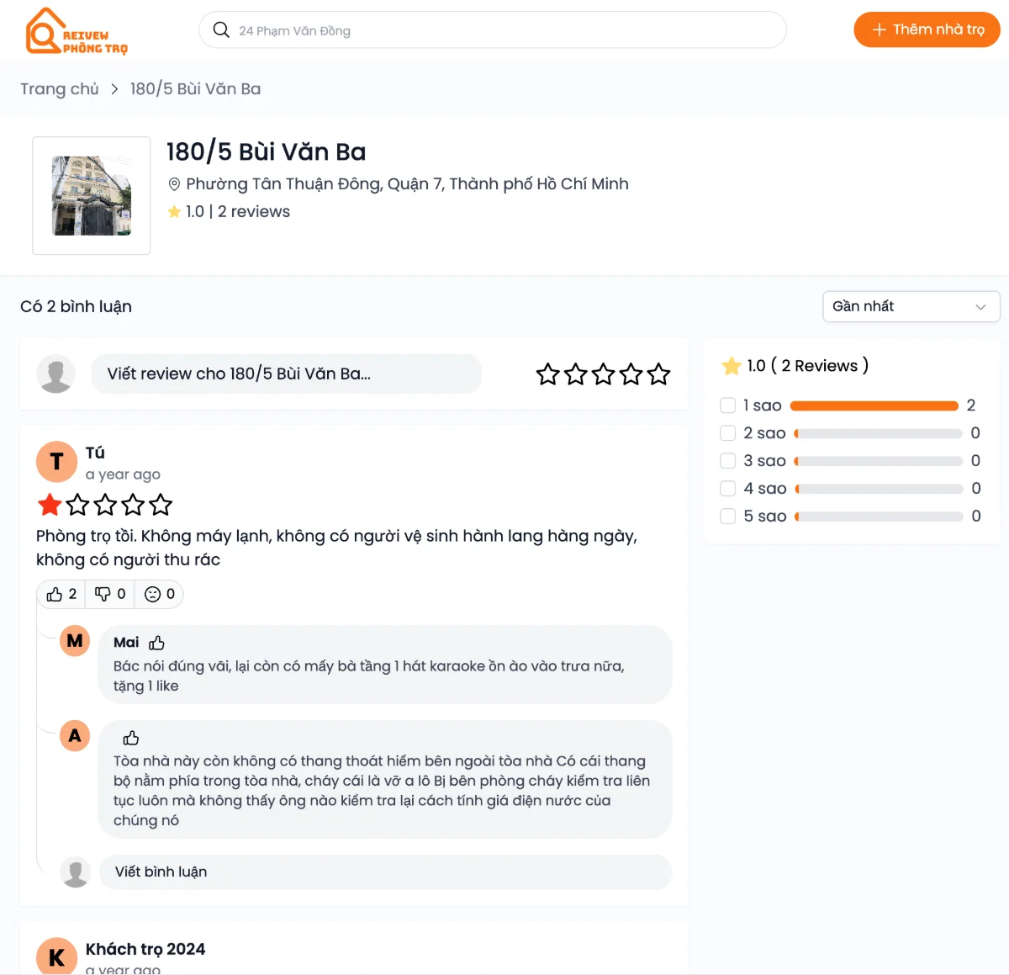This screenshot has height=975, width=1009.
Task: Click the 1 sao rating progress bar
Action: click(x=874, y=405)
